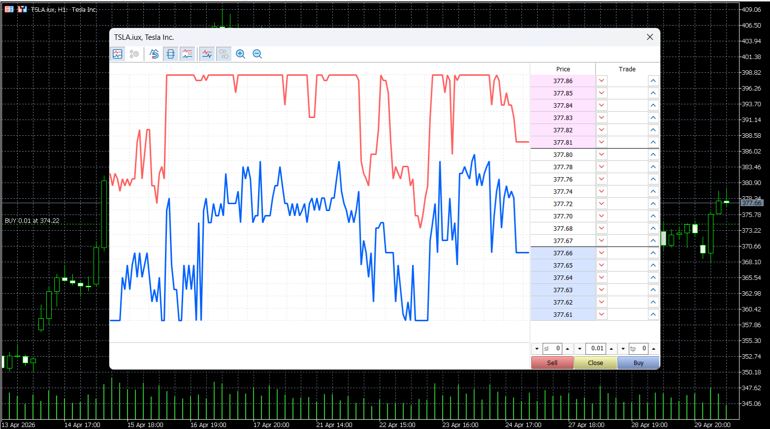Screen dimensions: 770x429
Task: Click red down arrow on 377.78 row
Action: 602,167
